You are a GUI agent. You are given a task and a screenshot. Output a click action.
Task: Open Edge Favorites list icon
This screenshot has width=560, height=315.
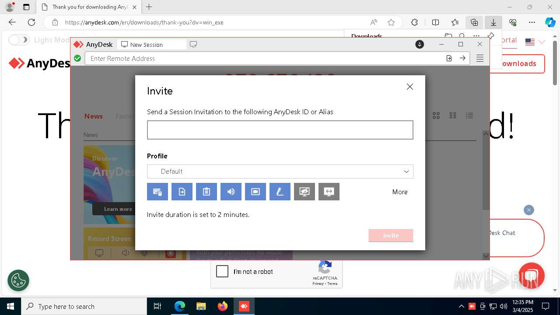(455, 22)
